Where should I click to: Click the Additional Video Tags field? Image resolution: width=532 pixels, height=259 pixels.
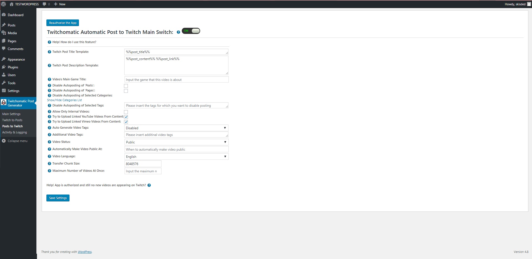click(176, 135)
